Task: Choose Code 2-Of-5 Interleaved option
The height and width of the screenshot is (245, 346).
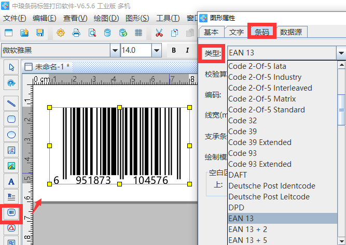Action: coord(282,88)
